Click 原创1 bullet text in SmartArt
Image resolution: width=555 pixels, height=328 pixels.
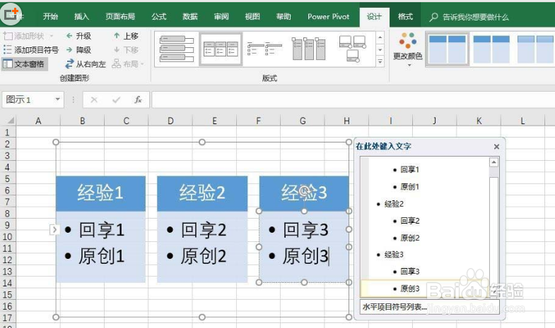tap(101, 256)
